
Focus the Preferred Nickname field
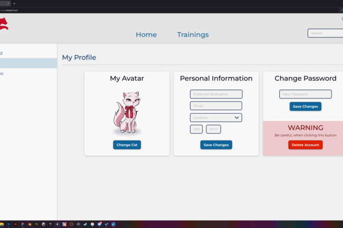[216, 94]
